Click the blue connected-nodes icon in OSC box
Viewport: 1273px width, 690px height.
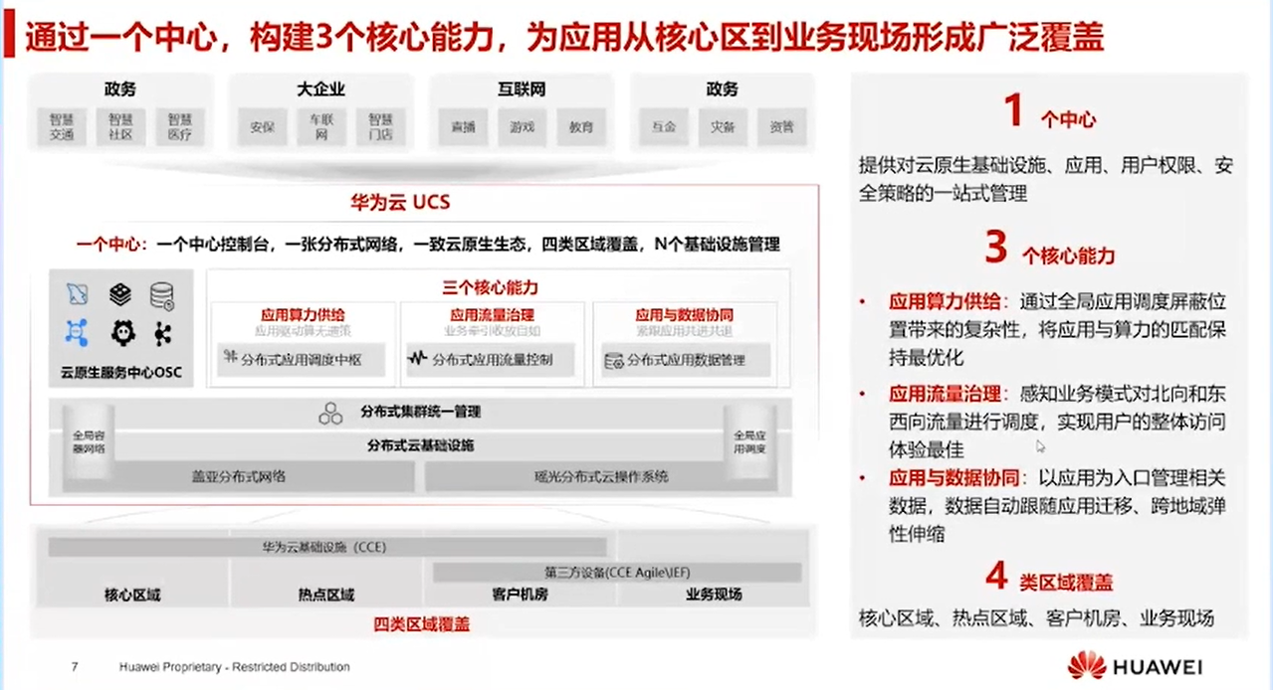tap(78, 332)
